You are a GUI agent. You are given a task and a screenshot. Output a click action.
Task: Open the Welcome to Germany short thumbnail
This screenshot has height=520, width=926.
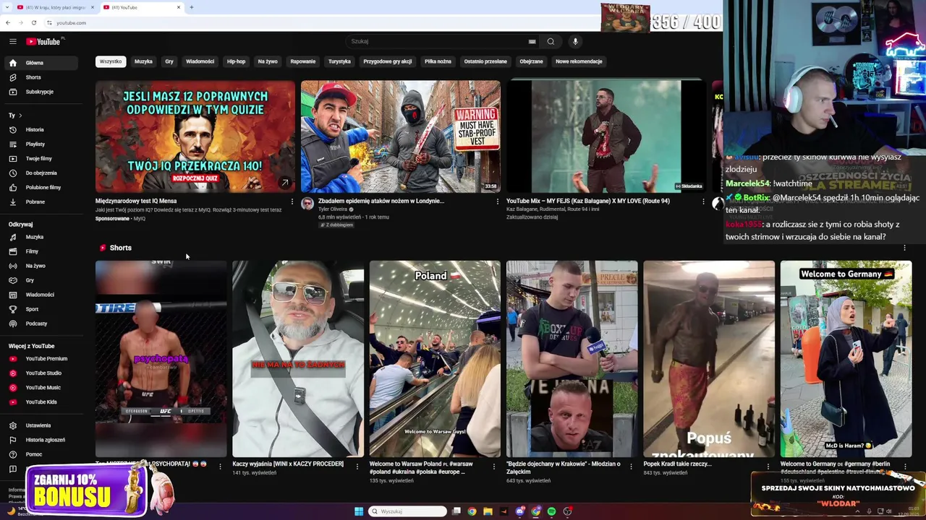pos(846,359)
